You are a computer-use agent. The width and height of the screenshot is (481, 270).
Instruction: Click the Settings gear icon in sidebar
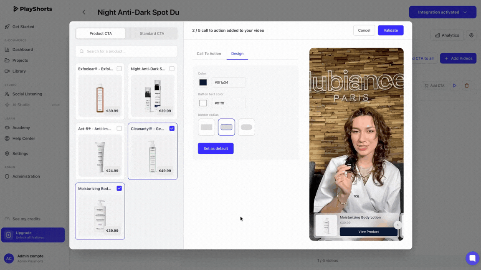coord(7,153)
